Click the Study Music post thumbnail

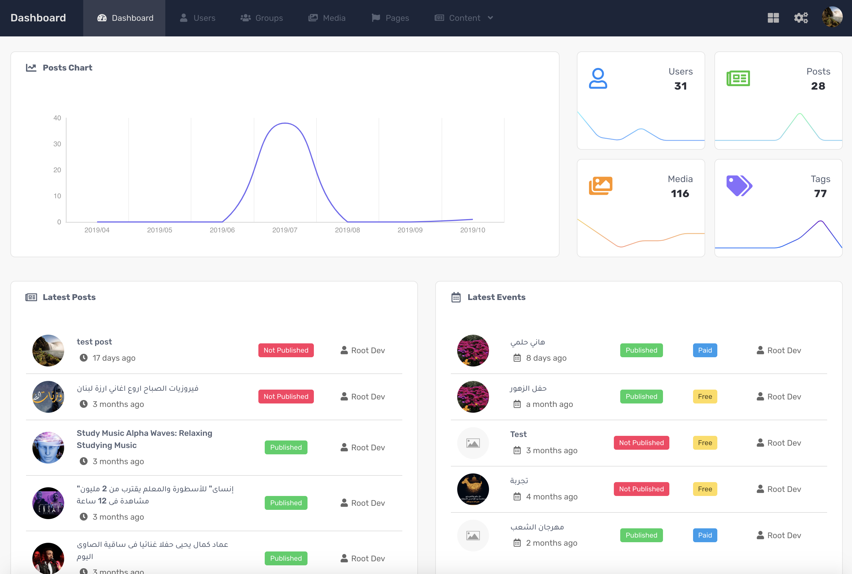pyautogui.click(x=48, y=447)
